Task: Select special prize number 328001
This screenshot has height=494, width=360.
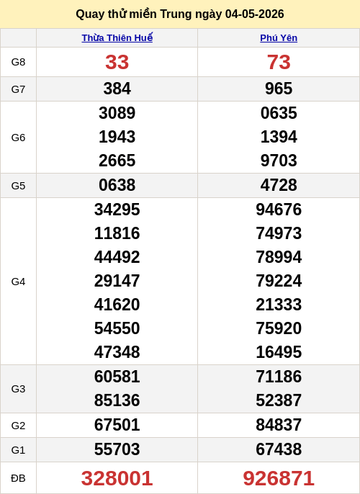Action: (x=117, y=478)
